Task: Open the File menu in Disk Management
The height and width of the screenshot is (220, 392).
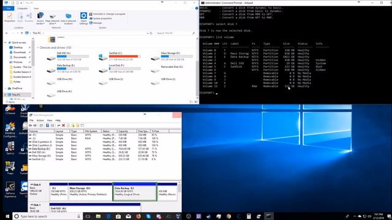Action: pos(31,120)
